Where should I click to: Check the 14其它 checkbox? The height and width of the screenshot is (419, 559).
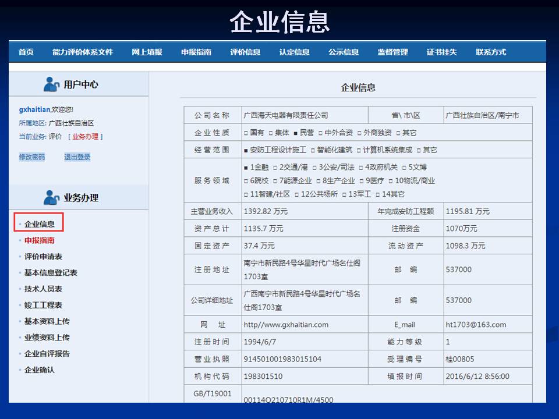[x=377, y=194]
